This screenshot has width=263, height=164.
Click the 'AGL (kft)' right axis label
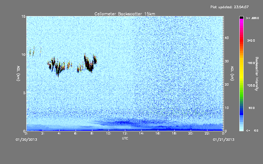click(232, 73)
